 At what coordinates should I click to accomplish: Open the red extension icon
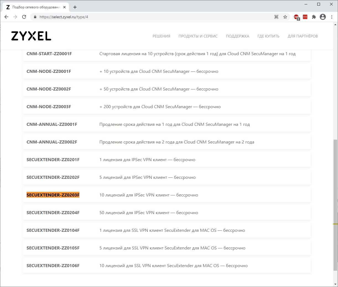pos(305,17)
